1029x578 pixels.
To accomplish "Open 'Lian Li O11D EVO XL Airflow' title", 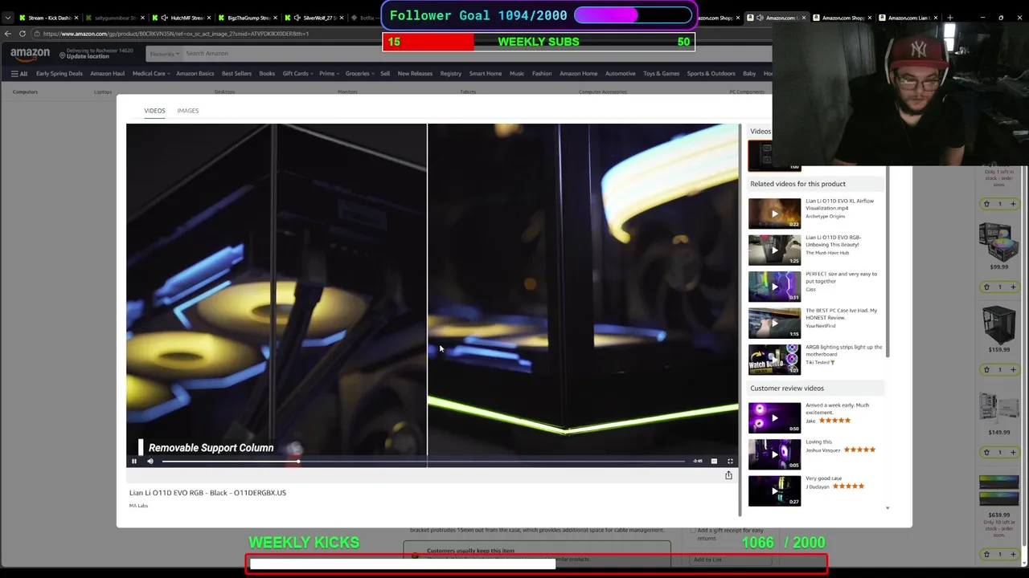I will 839,204.
